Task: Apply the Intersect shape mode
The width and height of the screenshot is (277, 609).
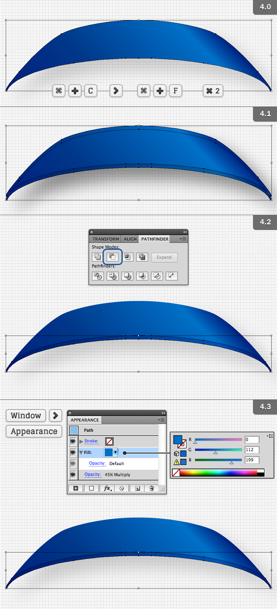Action: (127, 257)
